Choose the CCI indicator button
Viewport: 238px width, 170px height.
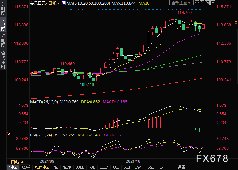(x=116, y=167)
